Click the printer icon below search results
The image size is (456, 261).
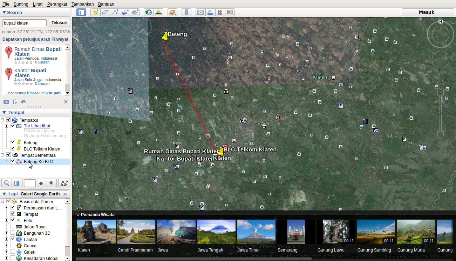tap(24, 102)
